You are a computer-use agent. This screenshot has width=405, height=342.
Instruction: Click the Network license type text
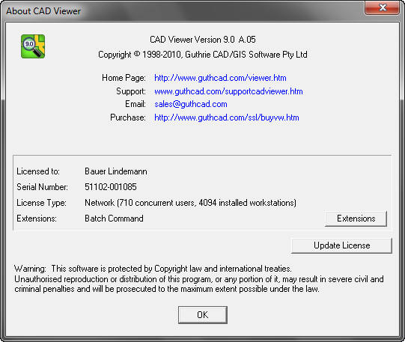190,203
